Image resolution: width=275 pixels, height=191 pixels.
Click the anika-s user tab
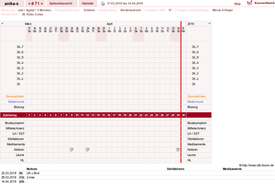pos(11,3)
